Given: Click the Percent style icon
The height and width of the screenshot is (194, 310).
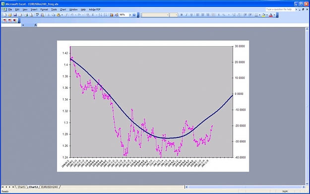Looking at the screenshot, I should pos(224,15).
